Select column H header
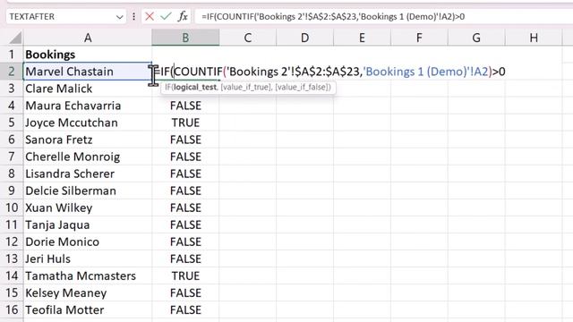The height and width of the screenshot is (322, 573). [534, 38]
